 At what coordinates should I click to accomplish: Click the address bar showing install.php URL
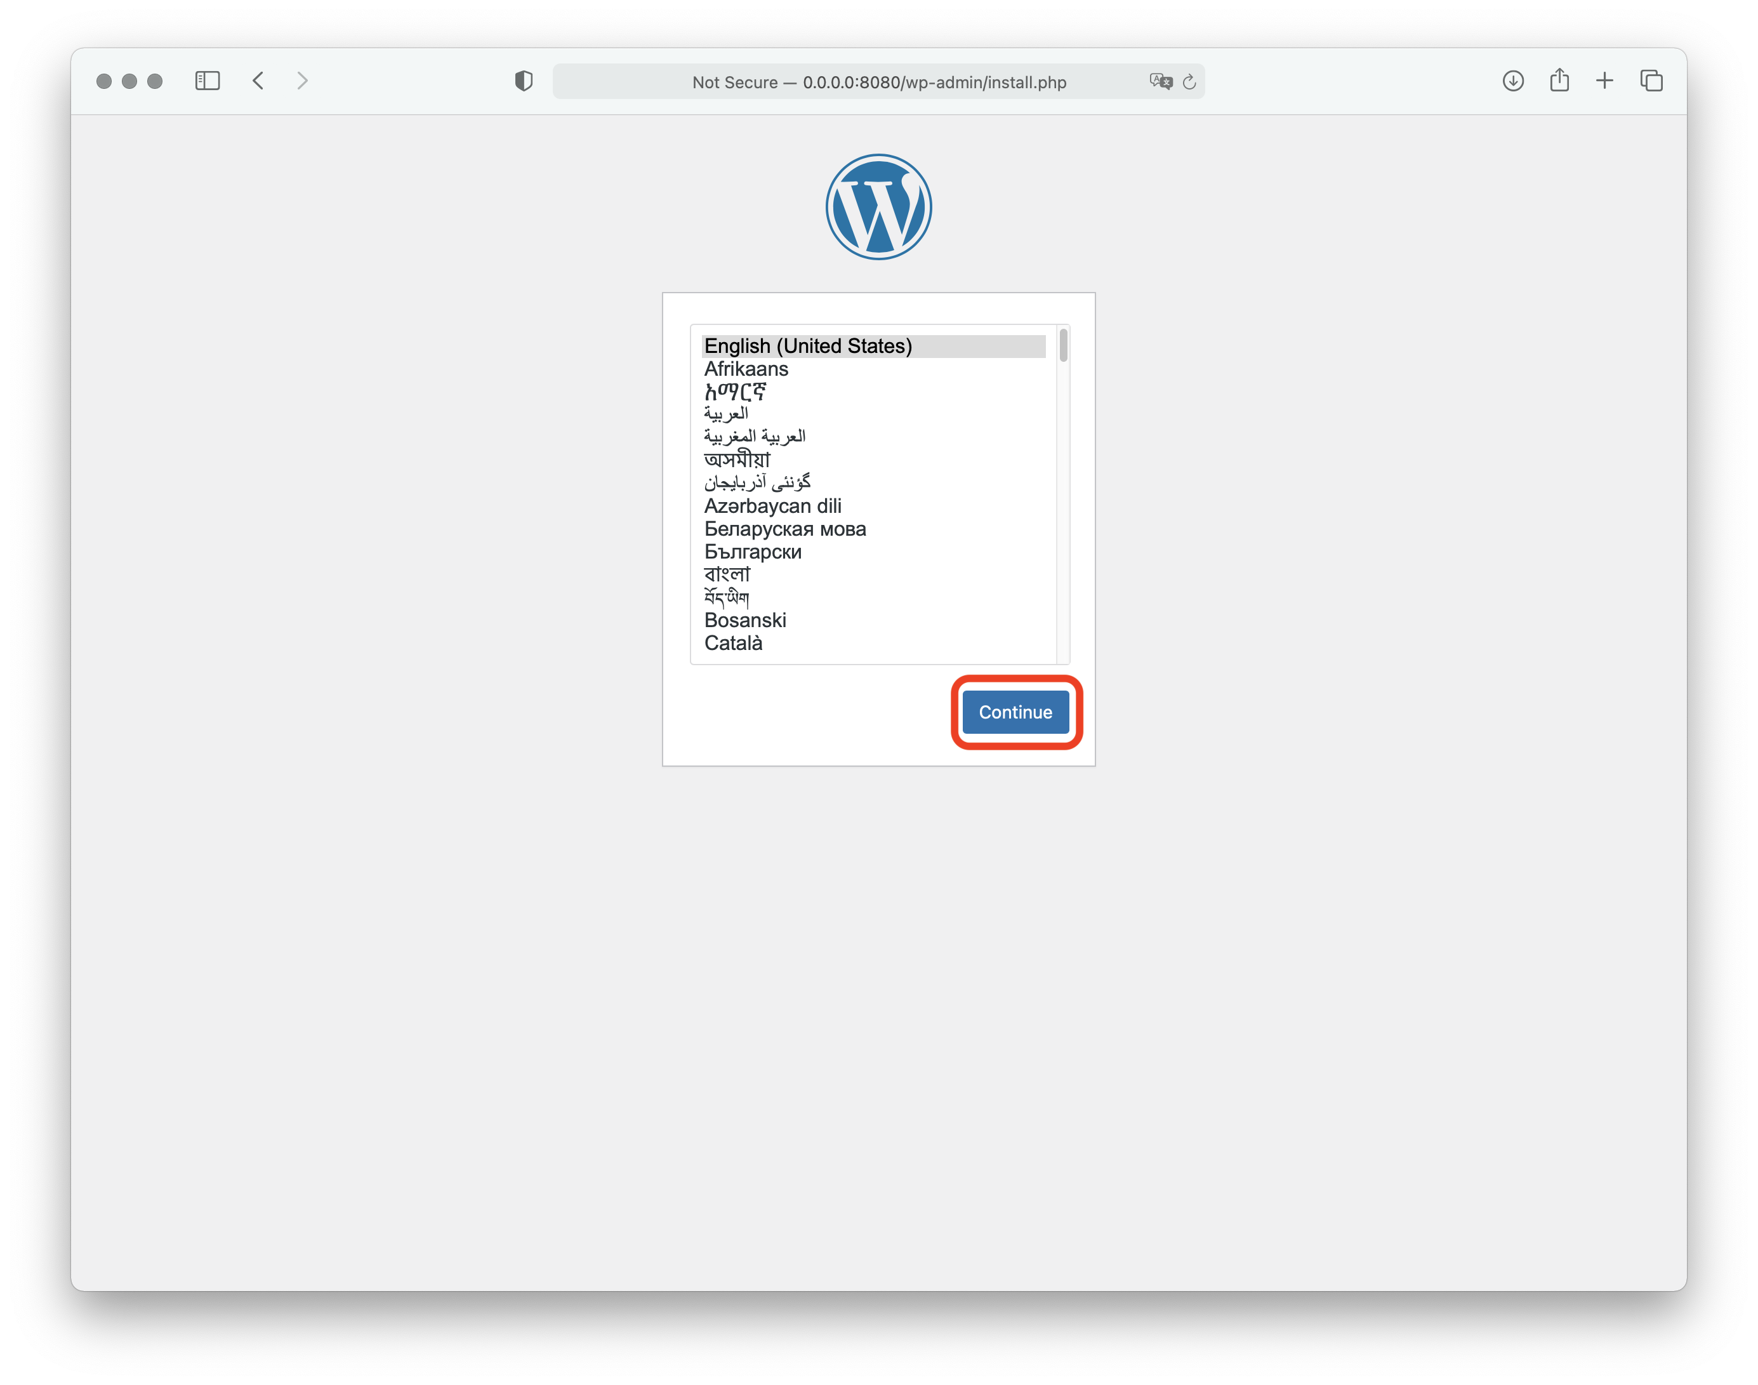(x=879, y=82)
